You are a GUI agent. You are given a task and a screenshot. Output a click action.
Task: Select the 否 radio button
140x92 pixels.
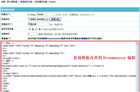tap(36, 29)
